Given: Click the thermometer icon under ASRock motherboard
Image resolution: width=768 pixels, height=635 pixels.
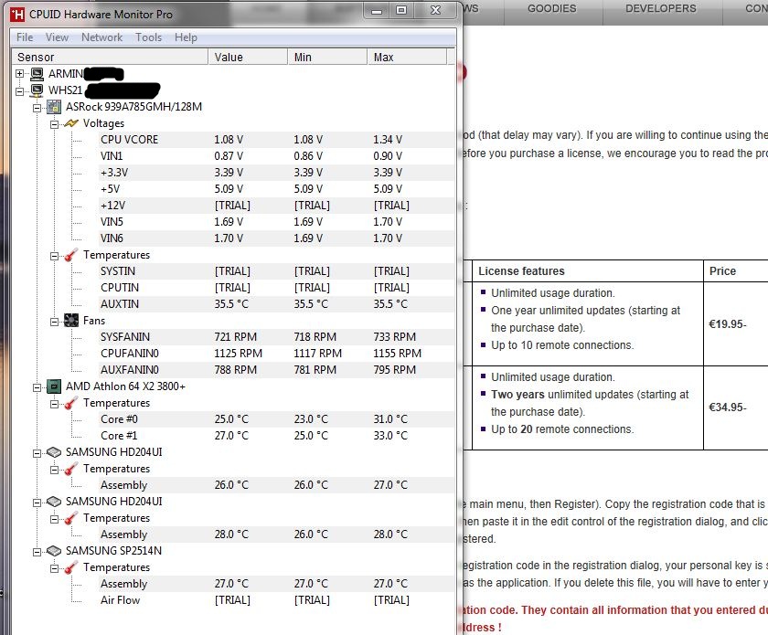Looking at the screenshot, I should [71, 255].
